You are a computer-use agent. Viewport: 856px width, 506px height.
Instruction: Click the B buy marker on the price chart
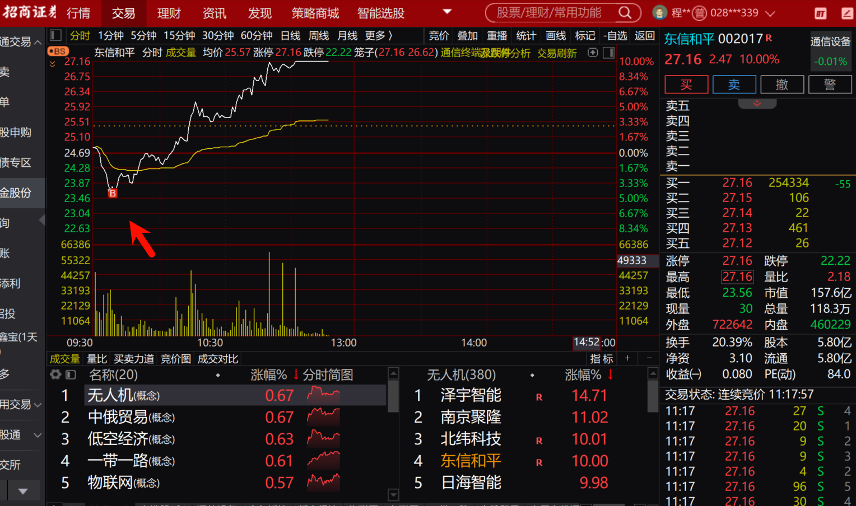[113, 193]
